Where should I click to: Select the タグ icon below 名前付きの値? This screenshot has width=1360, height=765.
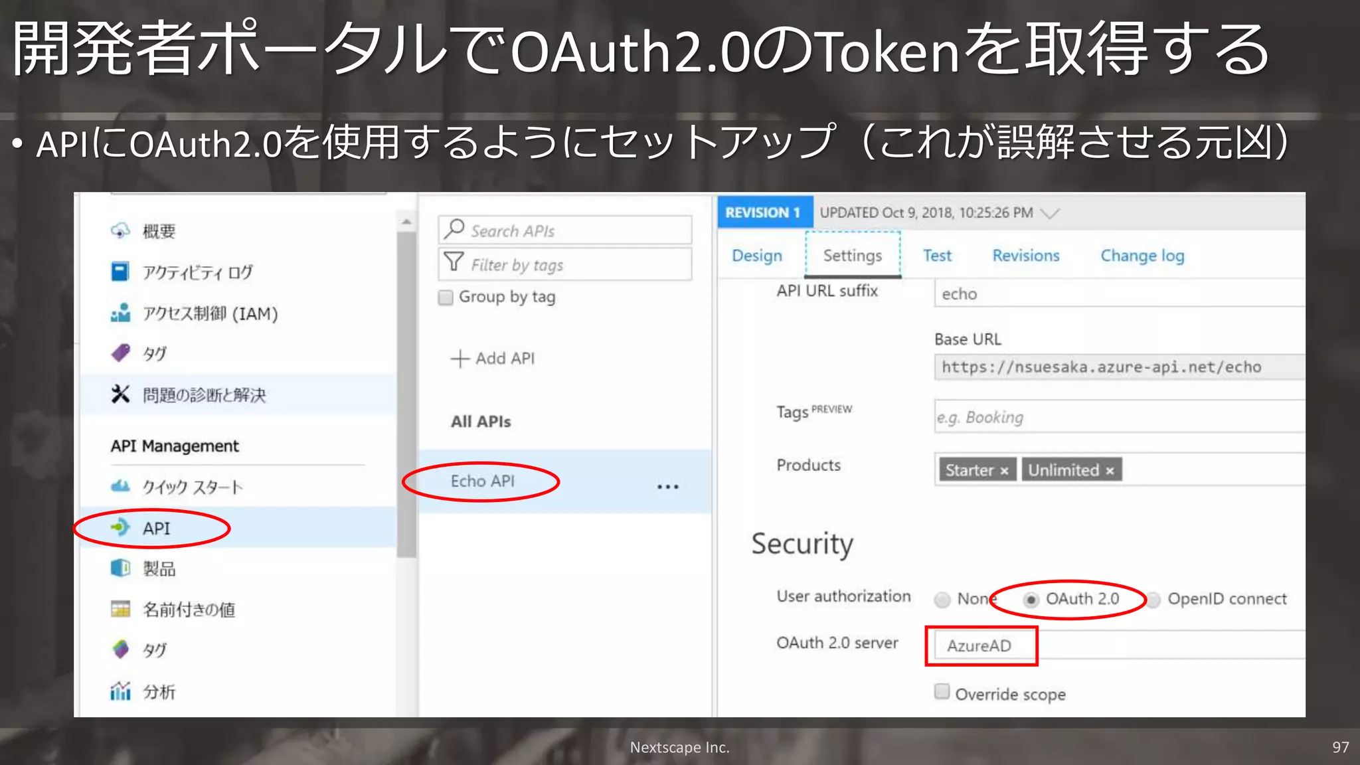click(120, 649)
